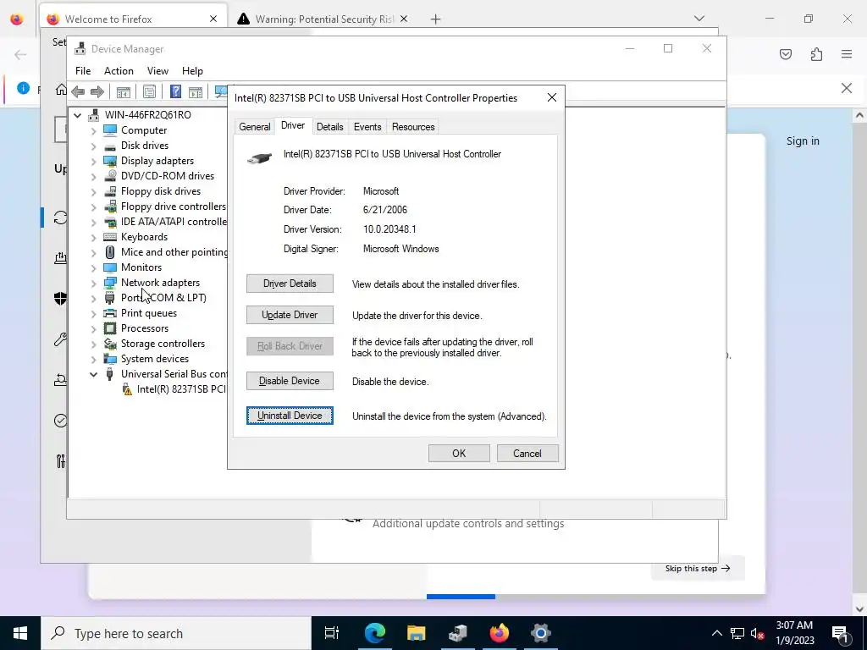Viewport: 867px width, 650px height.
Task: Expand the Disk drives node
Action: pyautogui.click(x=93, y=146)
